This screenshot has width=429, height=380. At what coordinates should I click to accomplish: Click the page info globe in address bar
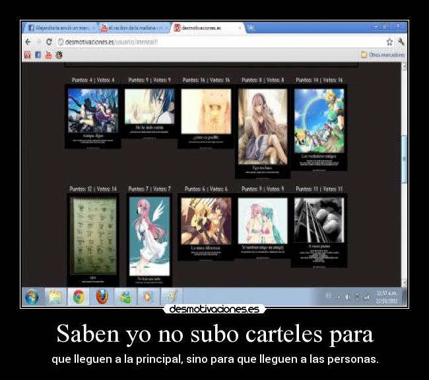tap(61, 42)
